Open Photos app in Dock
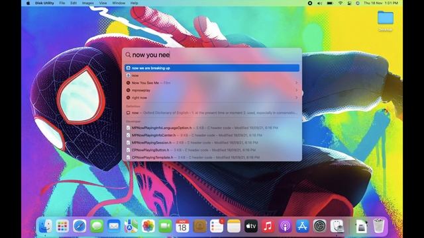Screen dimensions: 424x238 pyautogui.click(x=148, y=226)
